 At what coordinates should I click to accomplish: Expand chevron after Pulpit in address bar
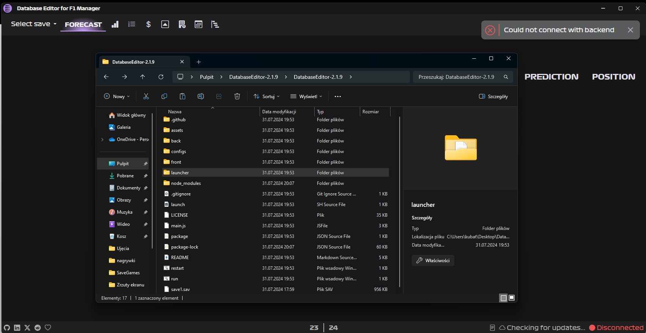tap(221, 77)
